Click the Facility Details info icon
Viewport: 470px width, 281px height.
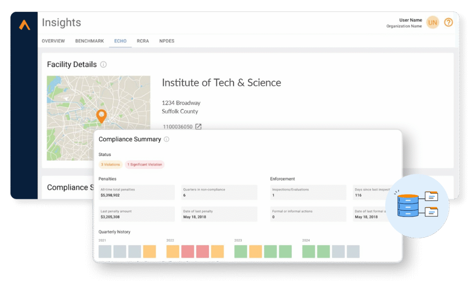point(104,65)
